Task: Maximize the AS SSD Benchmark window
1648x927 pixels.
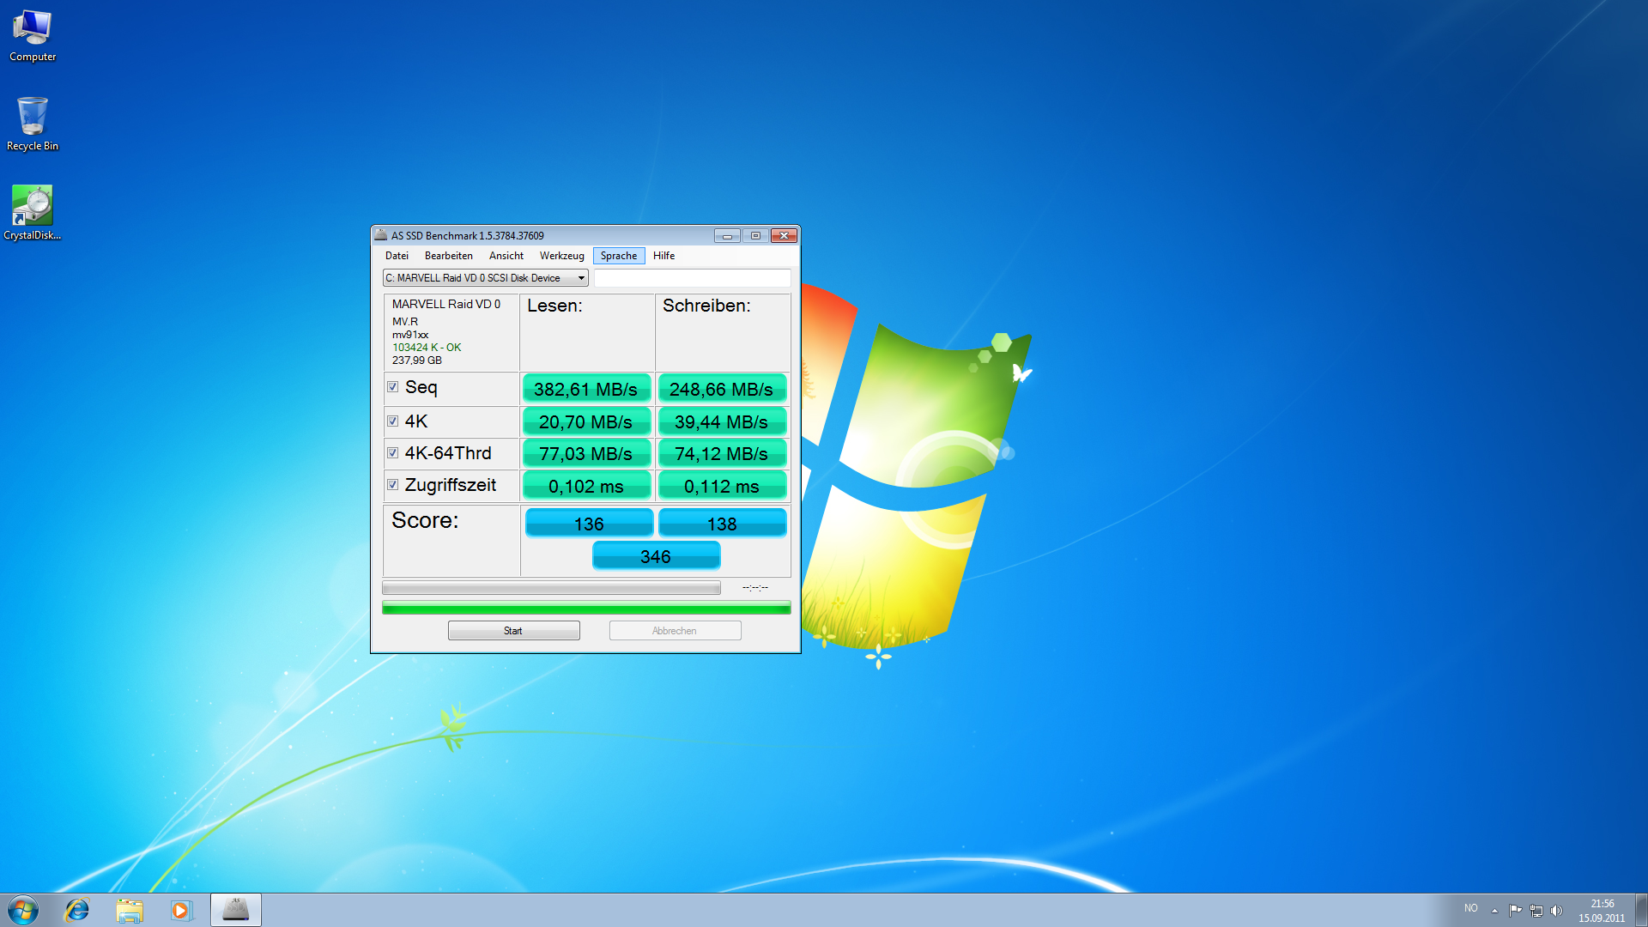Action: pyautogui.click(x=755, y=236)
